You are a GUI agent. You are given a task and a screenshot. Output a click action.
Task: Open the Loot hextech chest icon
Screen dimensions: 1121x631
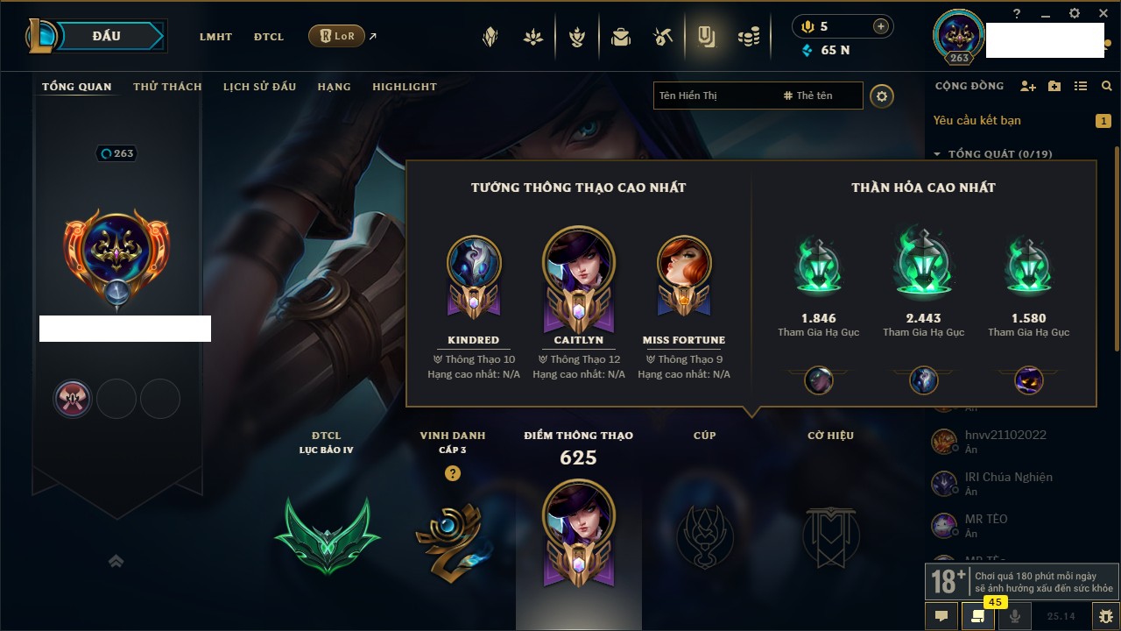tap(662, 37)
